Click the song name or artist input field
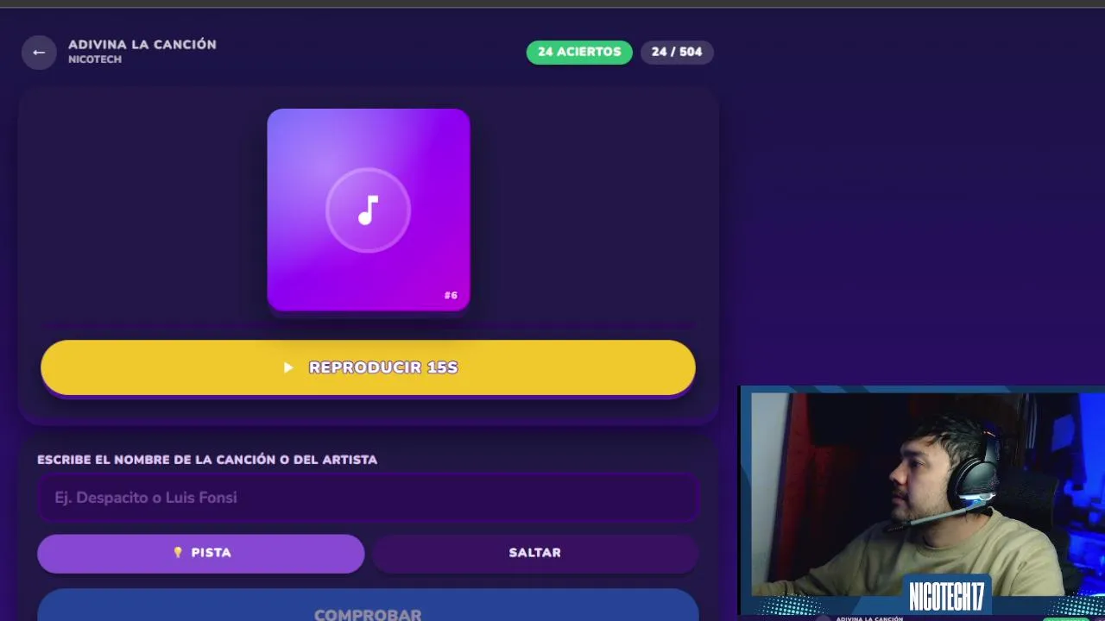This screenshot has width=1105, height=621. pyautogui.click(x=368, y=498)
